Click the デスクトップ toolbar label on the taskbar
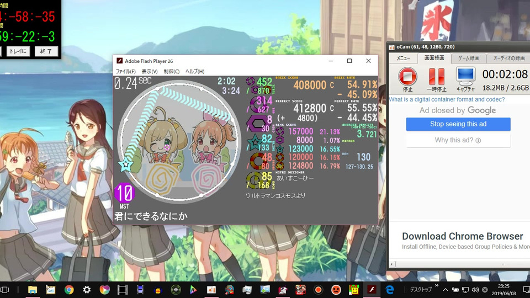 click(421, 290)
